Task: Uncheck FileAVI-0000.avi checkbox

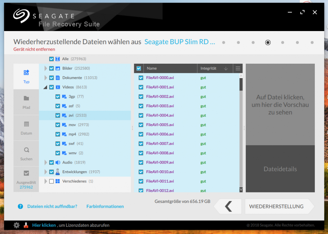Action: tap(141, 78)
